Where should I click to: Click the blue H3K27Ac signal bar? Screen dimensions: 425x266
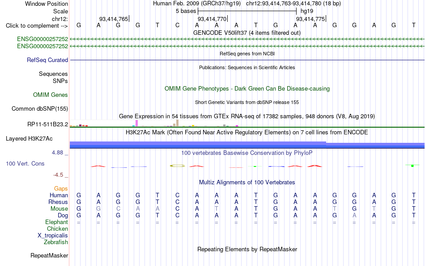point(247,145)
